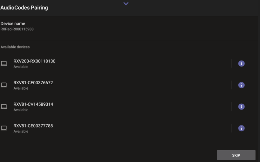Image resolution: width=260 pixels, height=162 pixels.
Task: Choose RXV81-CV14589314 from available devices
Action: [33, 104]
